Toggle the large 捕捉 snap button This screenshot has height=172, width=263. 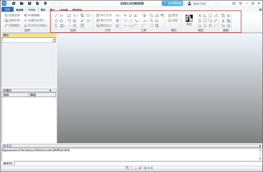189,20
